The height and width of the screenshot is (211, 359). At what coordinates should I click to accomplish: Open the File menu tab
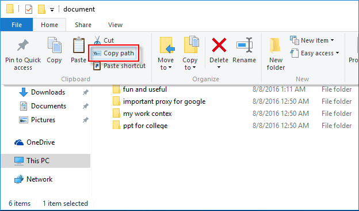(17, 25)
